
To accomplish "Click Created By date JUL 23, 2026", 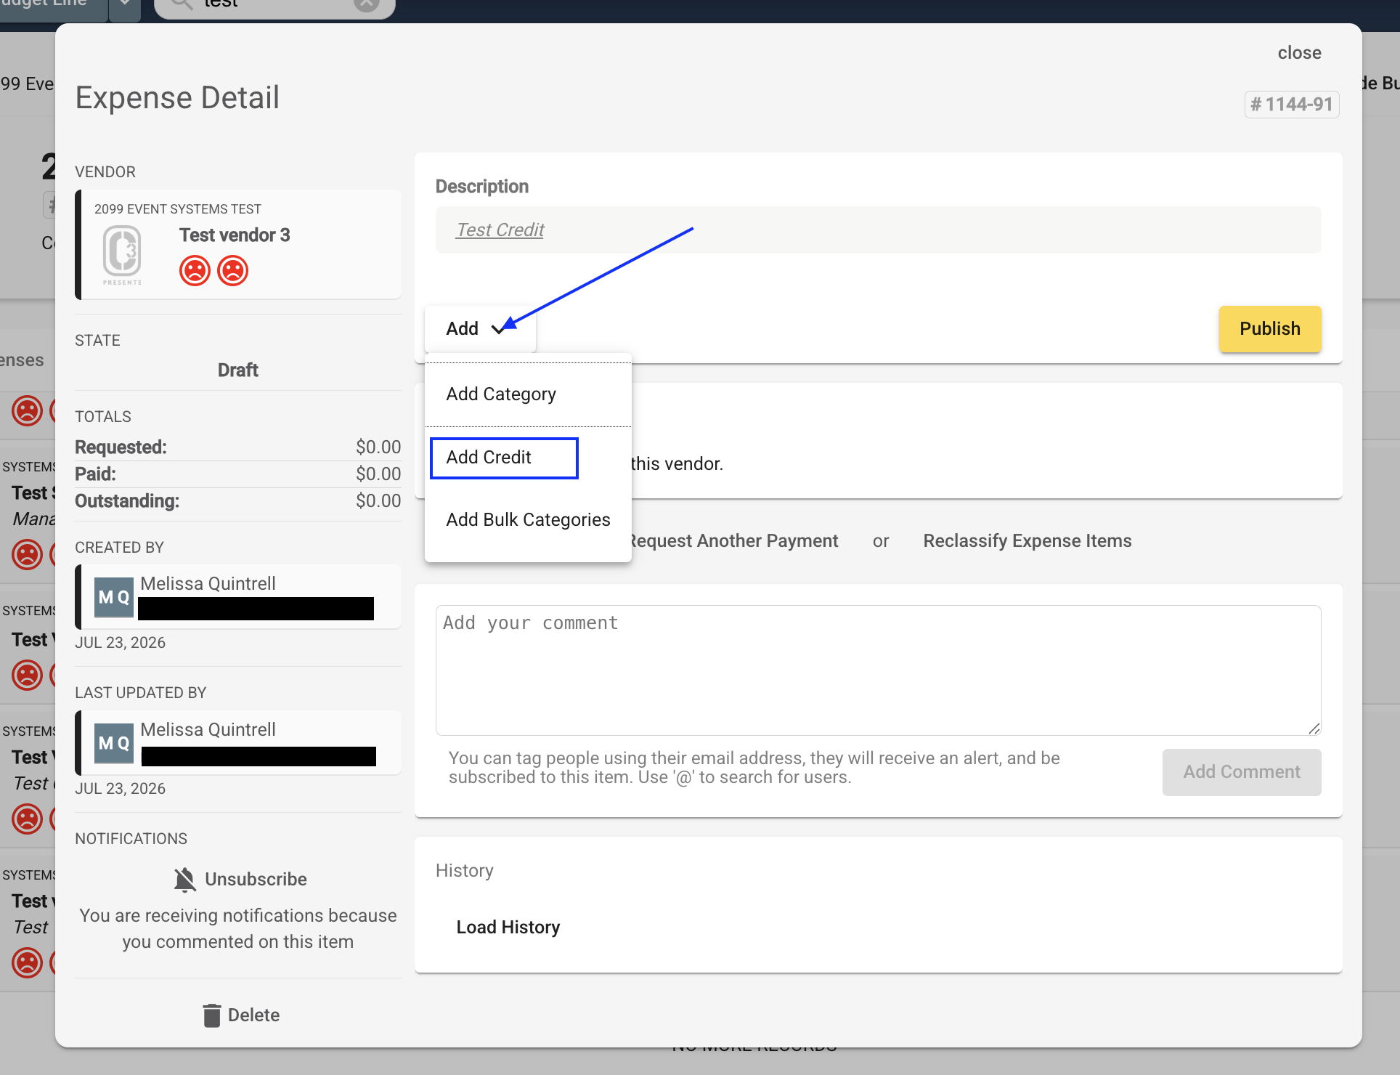I will pos(121,643).
